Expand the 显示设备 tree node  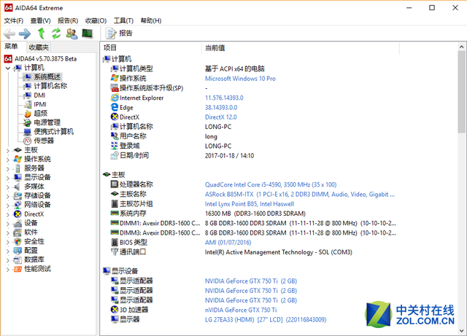tap(8, 178)
